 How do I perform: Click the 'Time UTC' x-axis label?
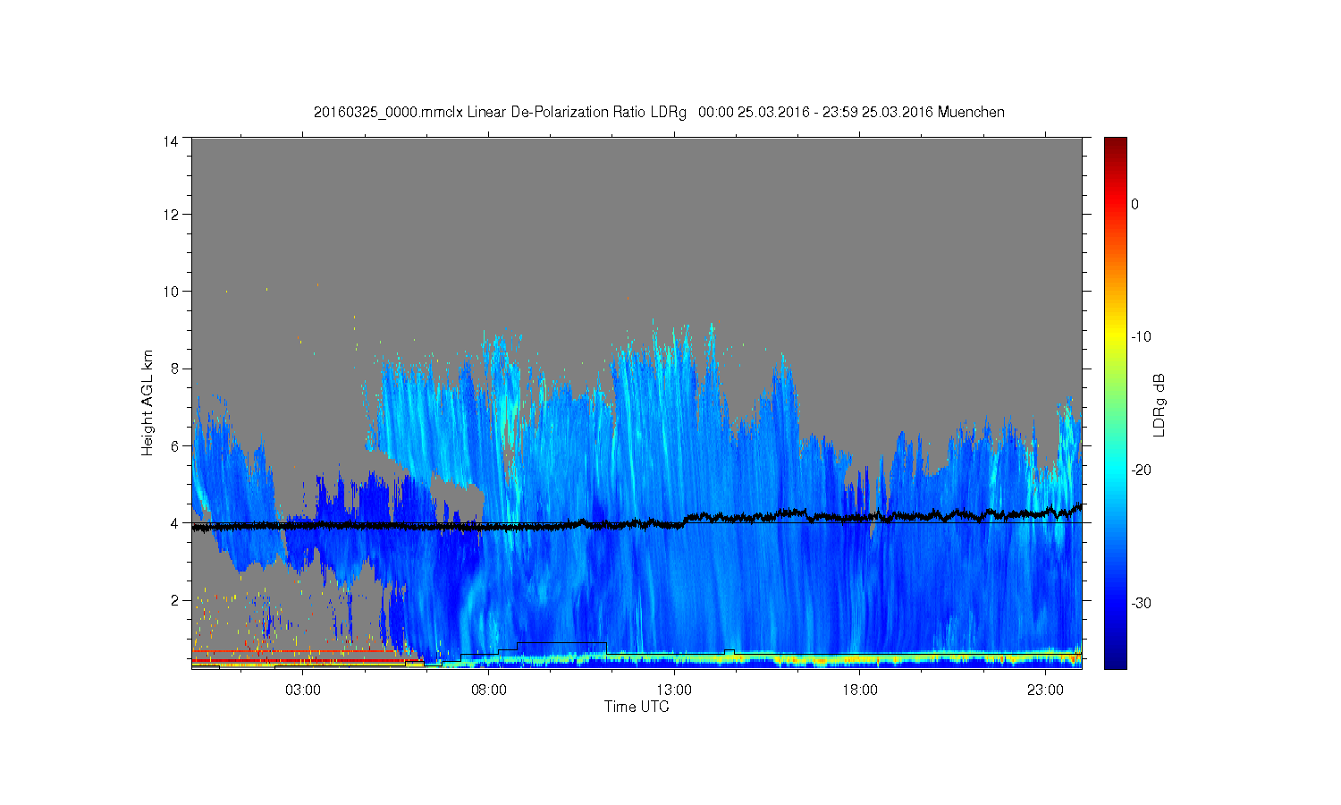(x=637, y=707)
